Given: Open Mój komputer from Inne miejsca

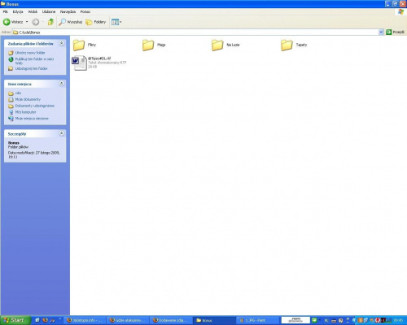Looking at the screenshot, I should tap(25, 112).
